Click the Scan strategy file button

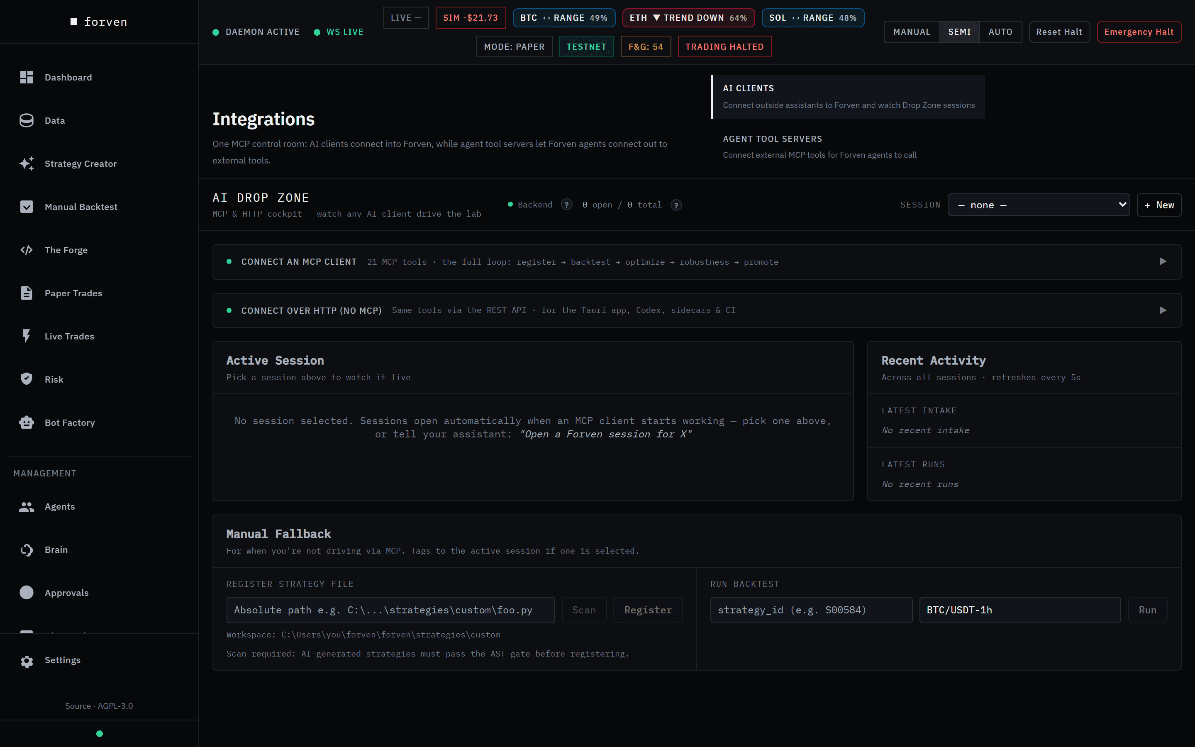(584, 610)
